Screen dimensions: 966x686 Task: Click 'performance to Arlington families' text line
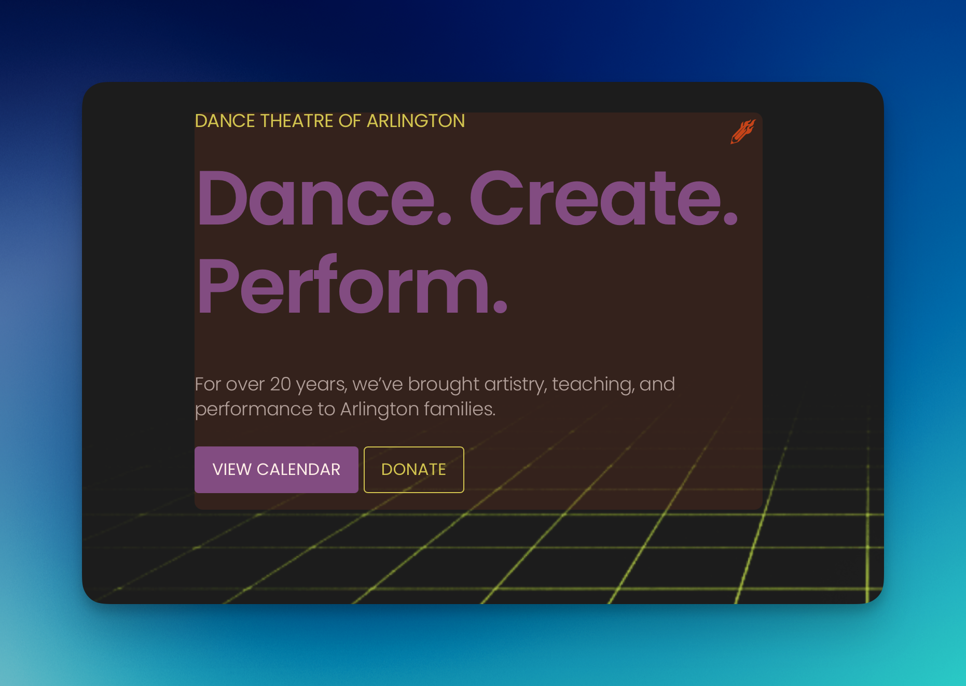click(345, 409)
